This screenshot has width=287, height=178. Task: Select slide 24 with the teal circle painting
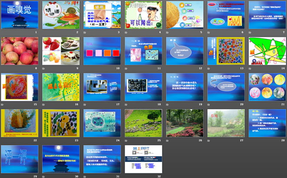(x=102, y=123)
